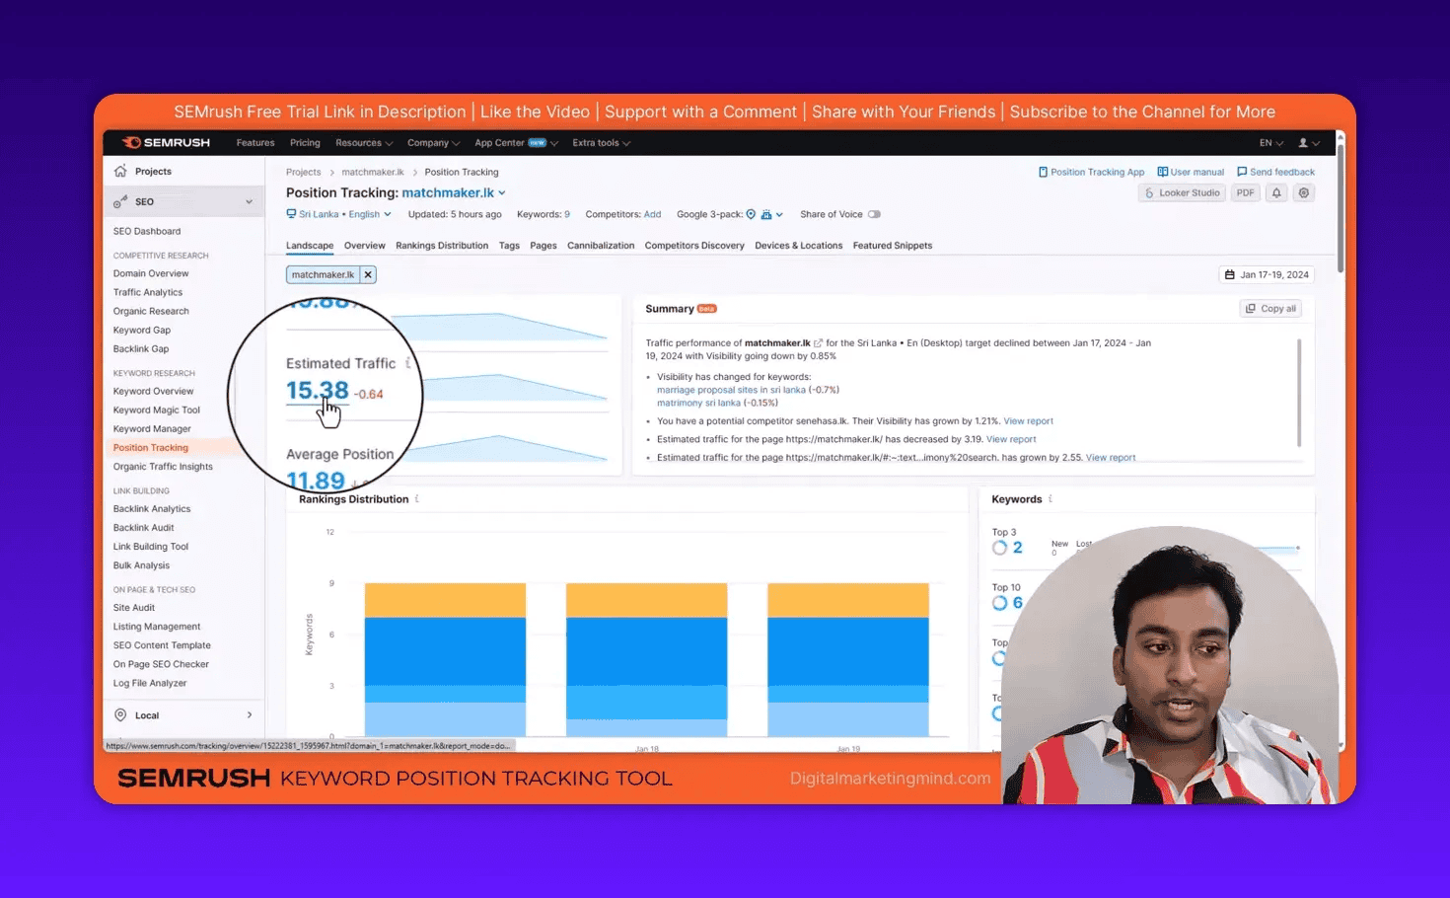Click the Add competitors link
This screenshot has width=1450, height=898.
point(652,214)
